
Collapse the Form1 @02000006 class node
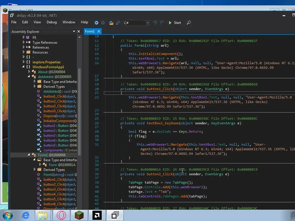pyautogui.click(x=29, y=155)
